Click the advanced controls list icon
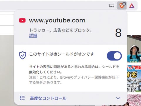Viewport: 141px width, 106px height. pyautogui.click(x=22, y=98)
